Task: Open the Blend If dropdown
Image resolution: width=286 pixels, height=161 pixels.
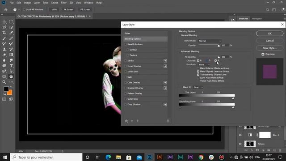Action: point(198,88)
